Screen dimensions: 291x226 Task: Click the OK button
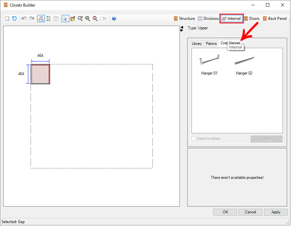coord(225,212)
